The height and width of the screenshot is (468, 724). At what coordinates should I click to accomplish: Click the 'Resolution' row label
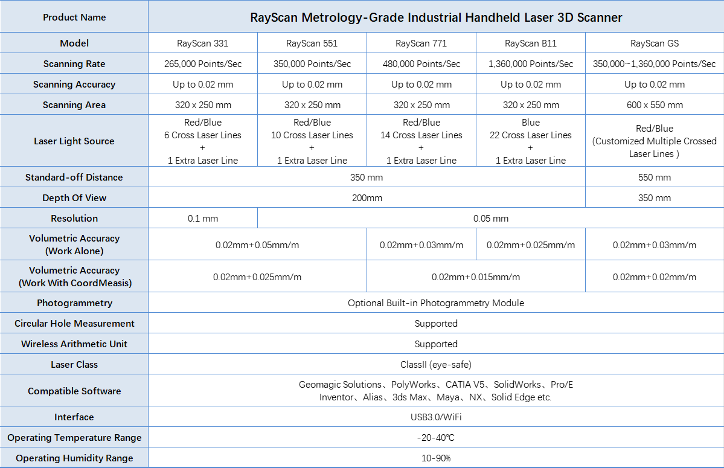74,219
